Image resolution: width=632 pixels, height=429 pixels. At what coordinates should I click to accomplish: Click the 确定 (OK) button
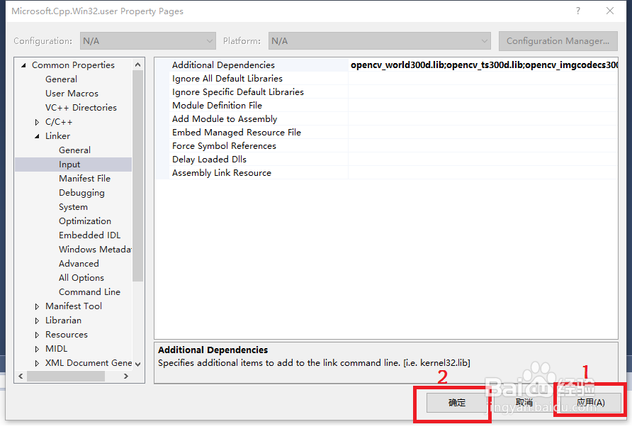457,402
